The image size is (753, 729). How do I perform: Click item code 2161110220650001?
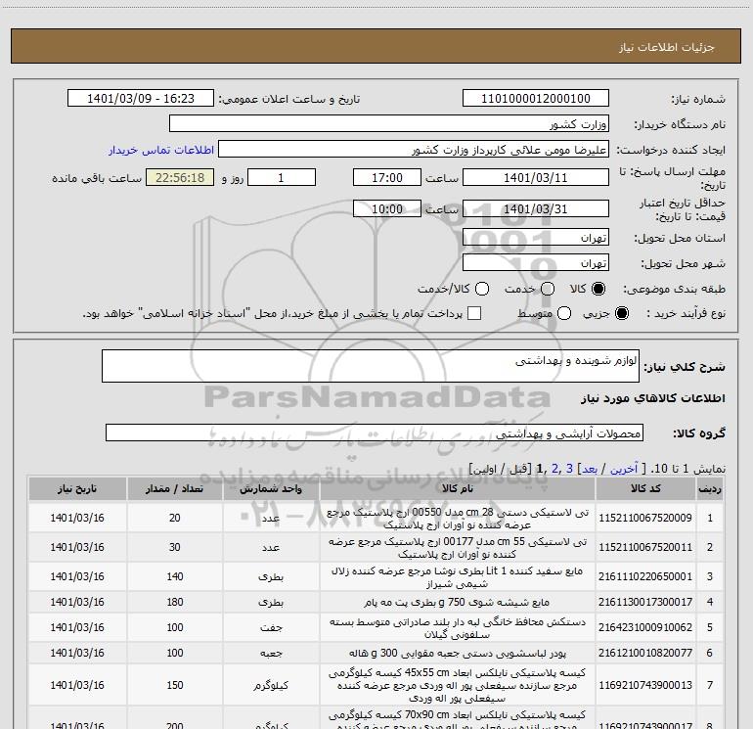tap(645, 576)
